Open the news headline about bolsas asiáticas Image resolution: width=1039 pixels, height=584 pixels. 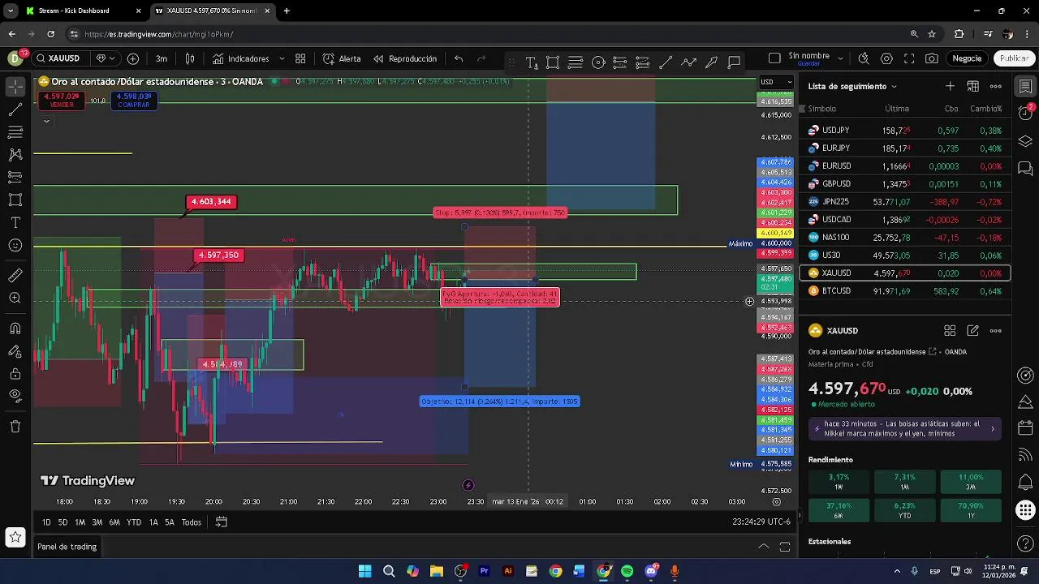(905, 428)
